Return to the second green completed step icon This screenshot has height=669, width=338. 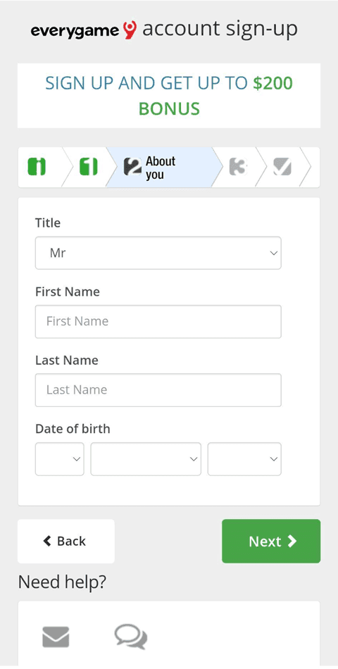[88, 166]
